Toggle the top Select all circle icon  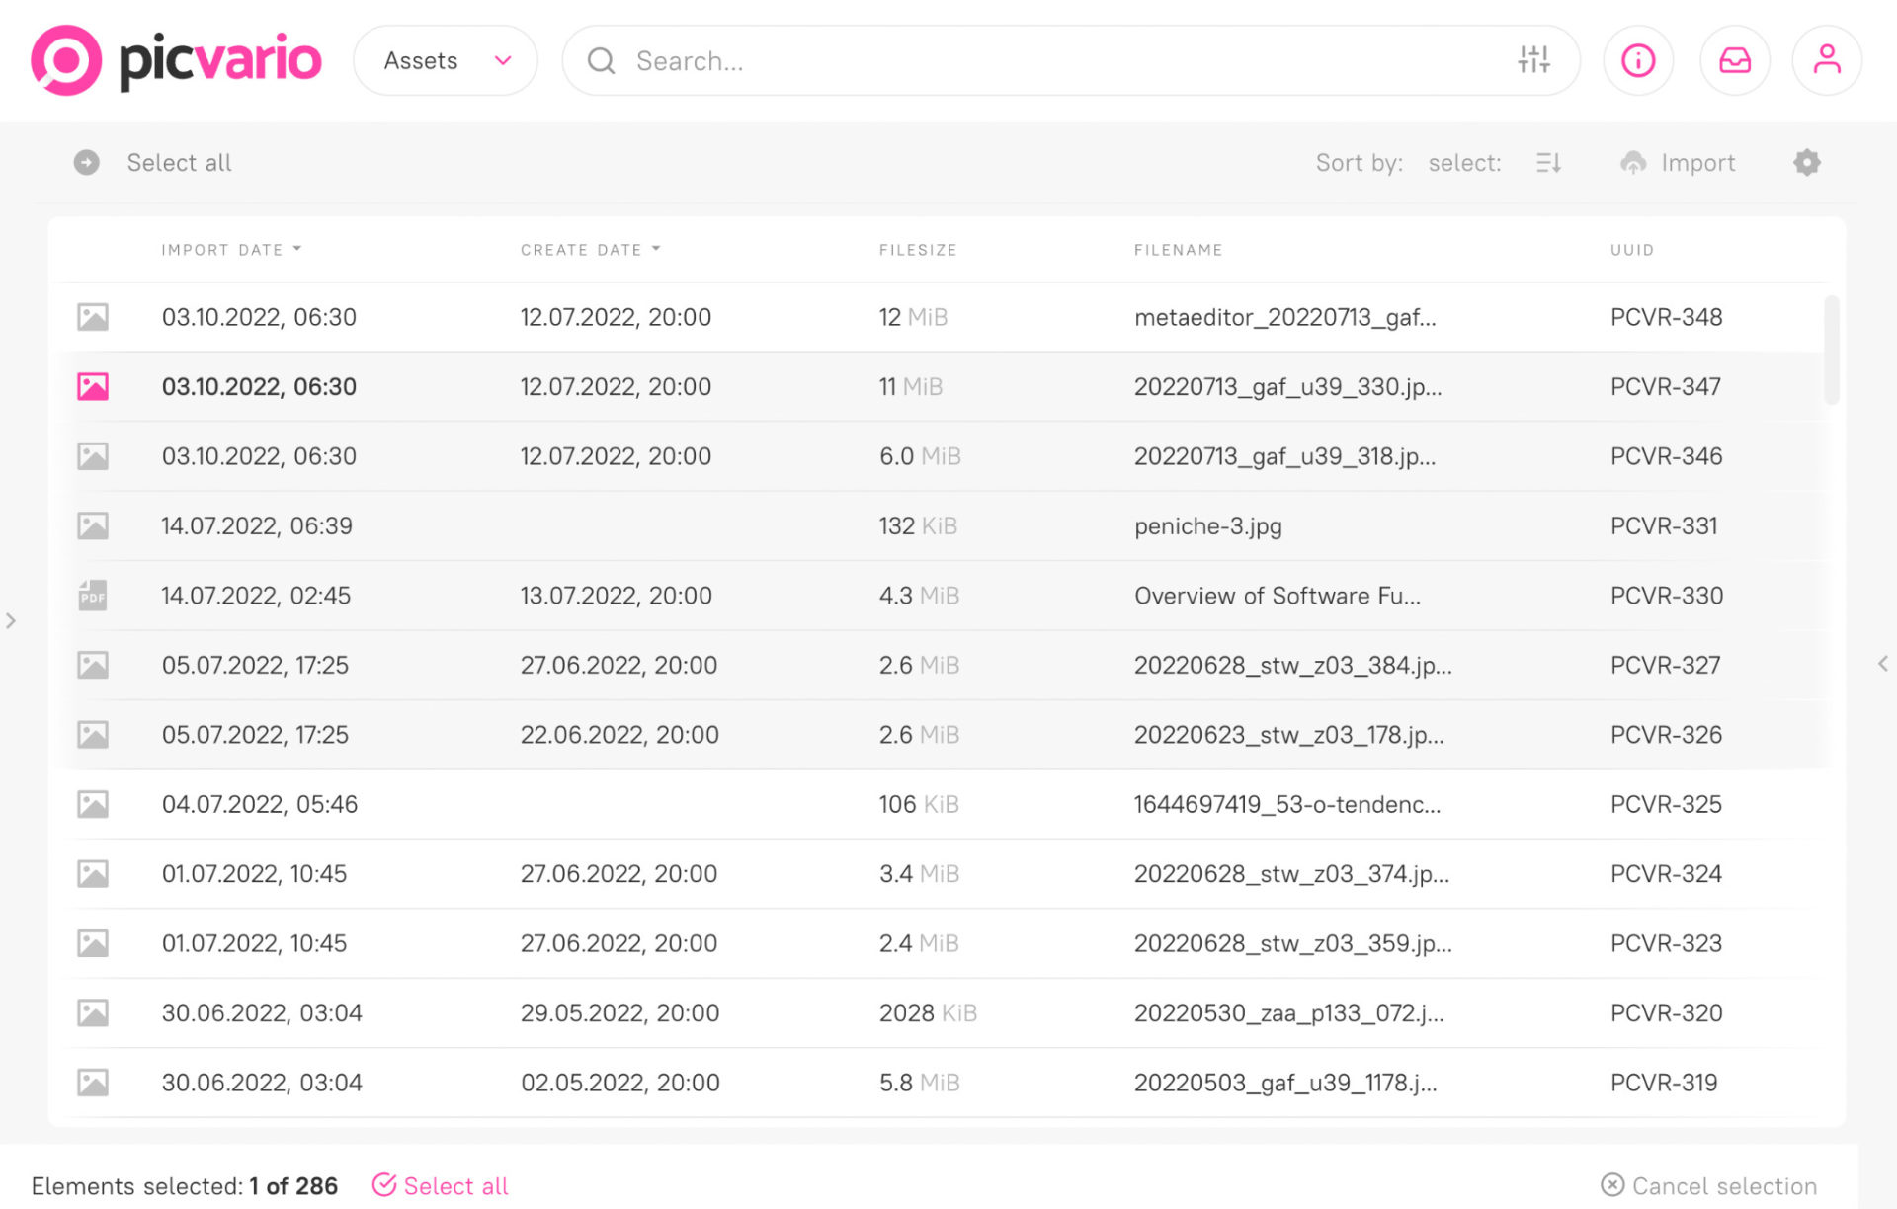(x=87, y=163)
